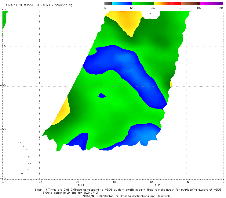Viewport: 226px width, 198px height.
Task: Click the longitude label '-25'
Action: pos(39,182)
